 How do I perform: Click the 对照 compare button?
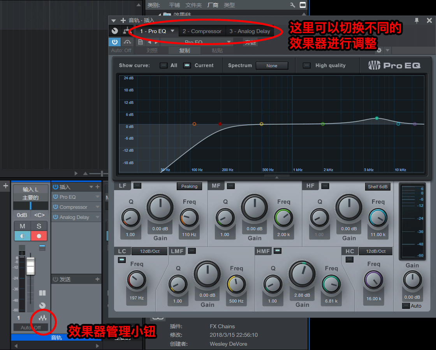pyautogui.click(x=152, y=51)
